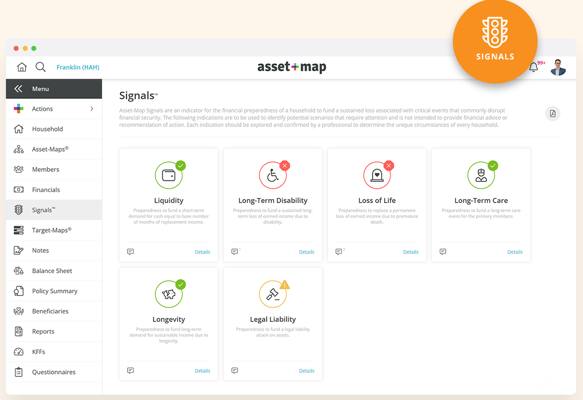Open Details for Liquidity
Image resolution: width=583 pixels, height=400 pixels.
[203, 252]
